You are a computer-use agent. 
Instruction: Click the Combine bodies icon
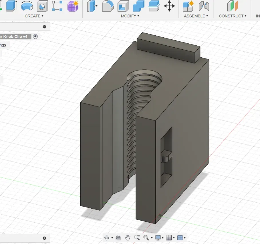(139, 6)
